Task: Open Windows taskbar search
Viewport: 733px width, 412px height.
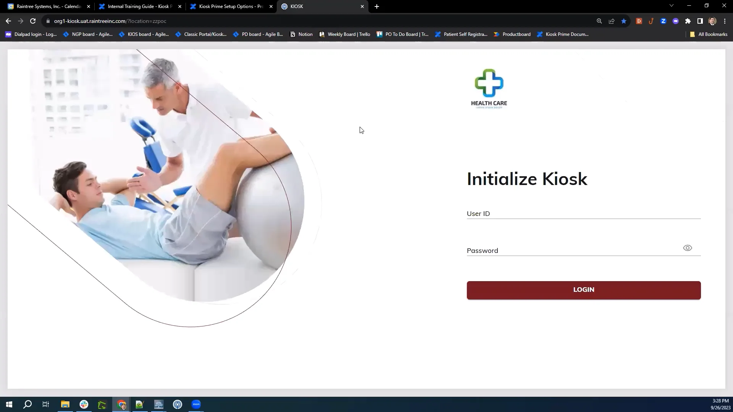Action: coord(27,404)
